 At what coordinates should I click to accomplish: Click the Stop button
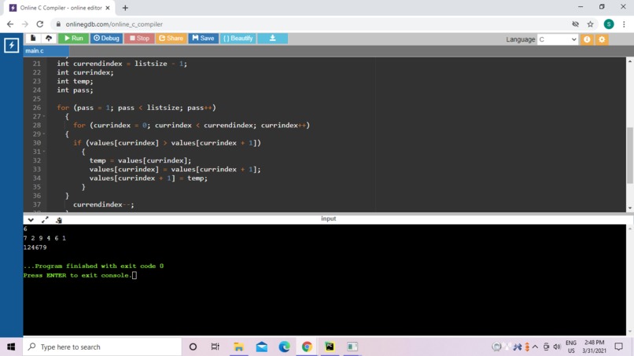tap(139, 39)
